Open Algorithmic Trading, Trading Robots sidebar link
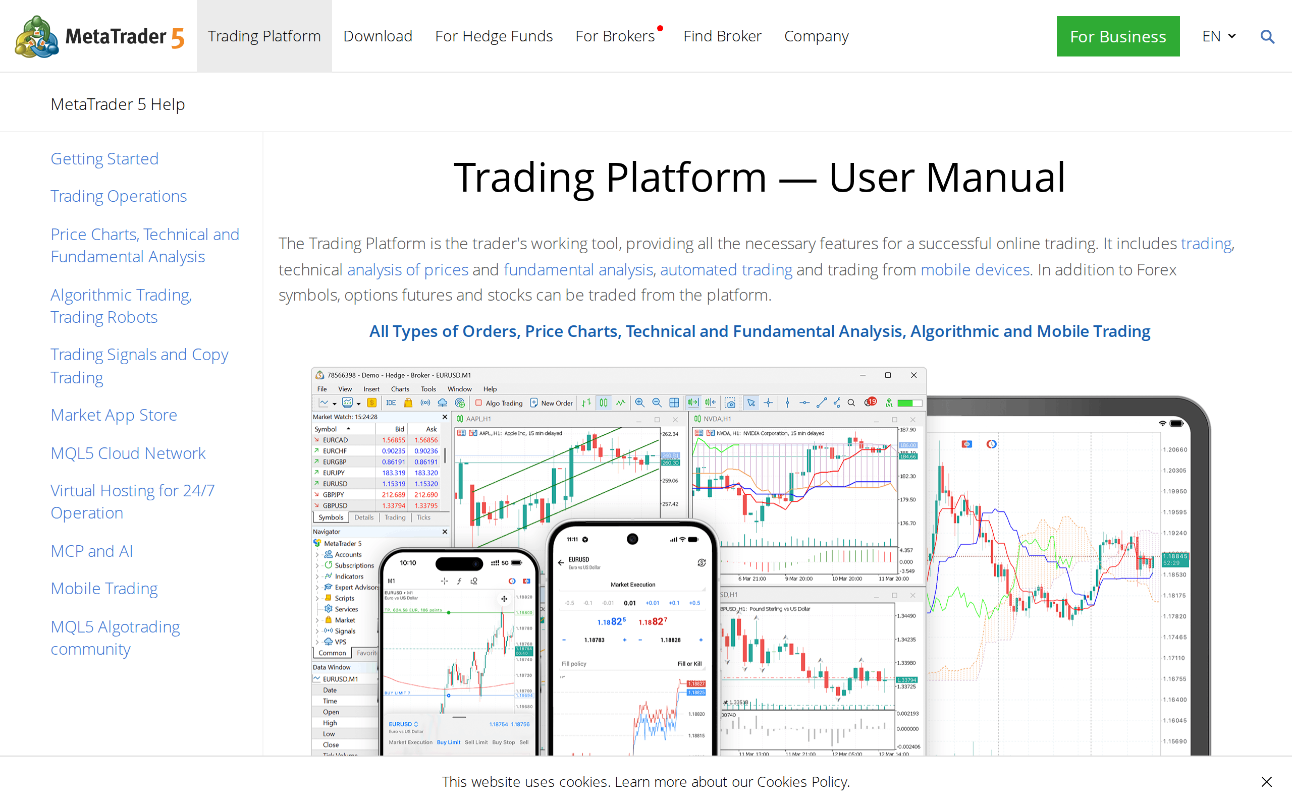The image size is (1292, 807). (x=121, y=306)
